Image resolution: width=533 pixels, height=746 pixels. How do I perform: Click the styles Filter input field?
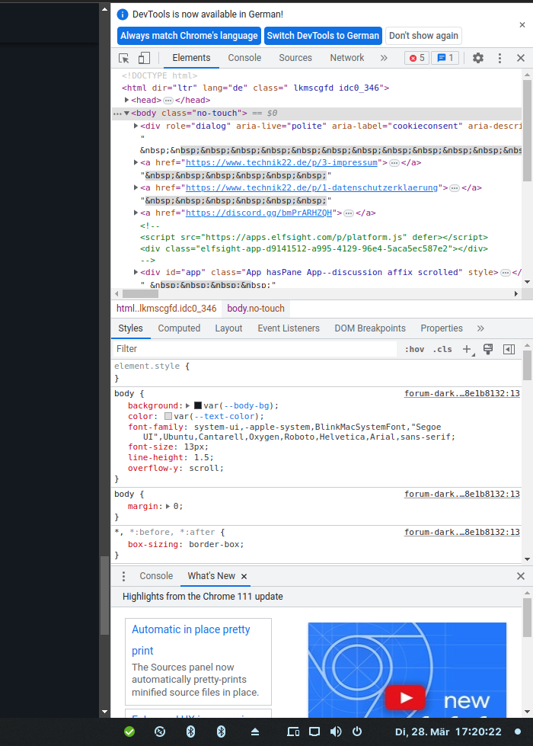[x=255, y=349]
